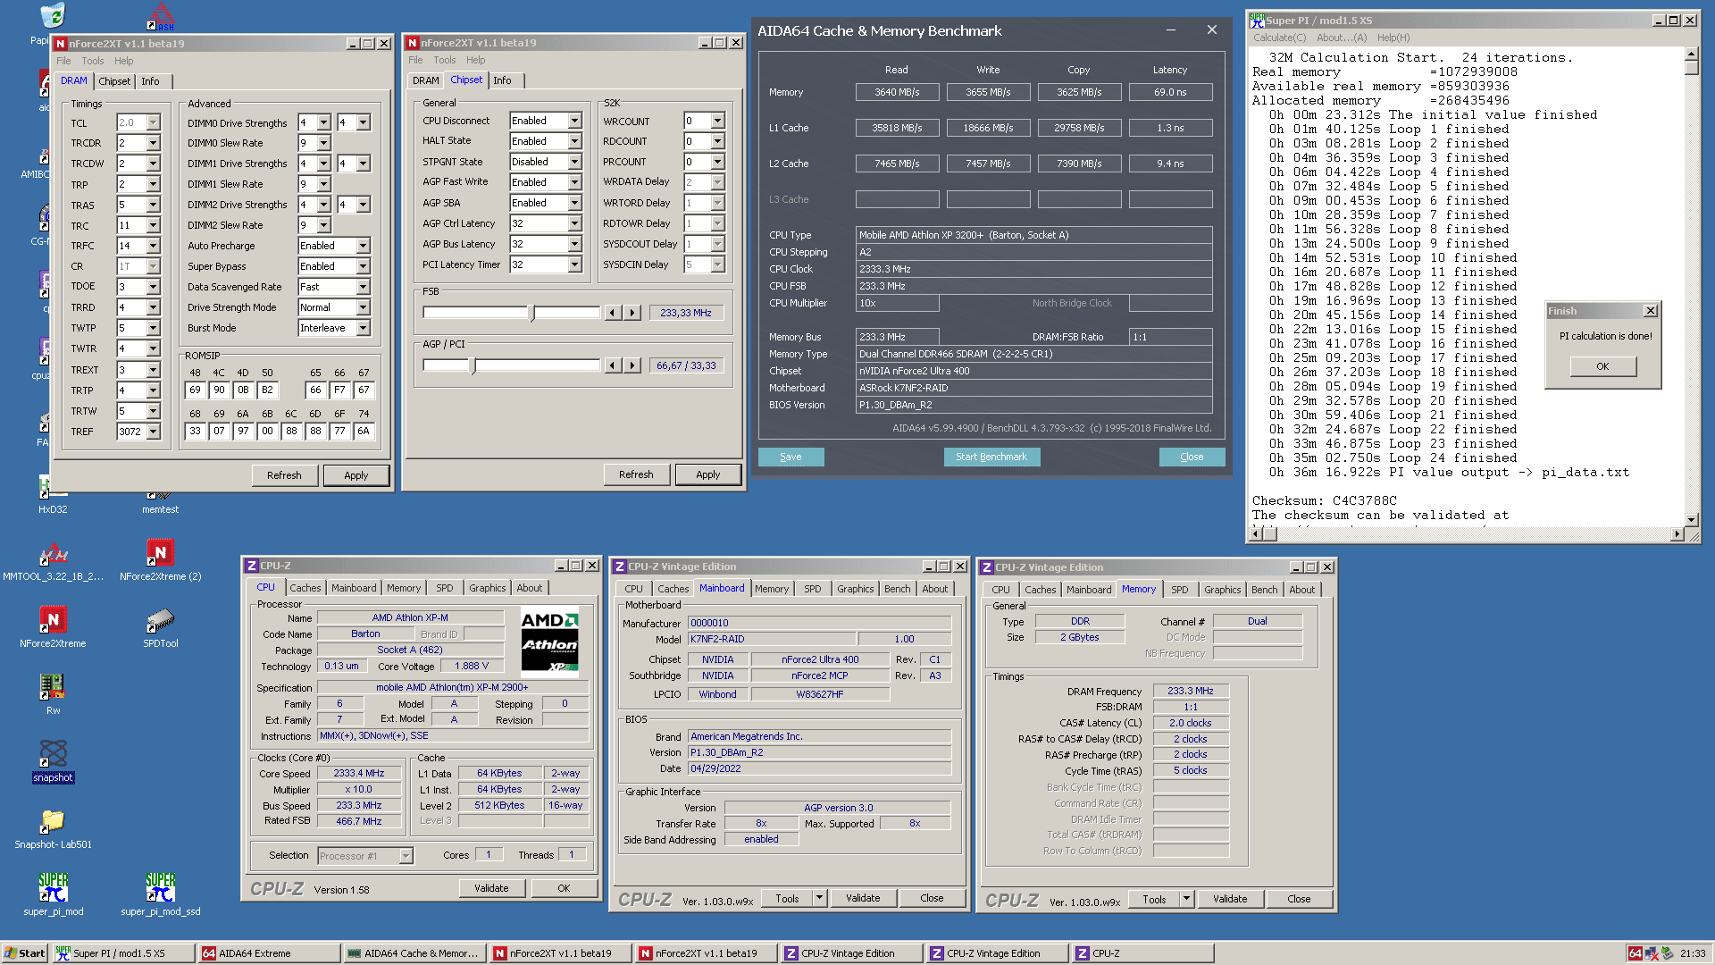Open SPD tab in CPU-Z Mainboard window

click(812, 589)
